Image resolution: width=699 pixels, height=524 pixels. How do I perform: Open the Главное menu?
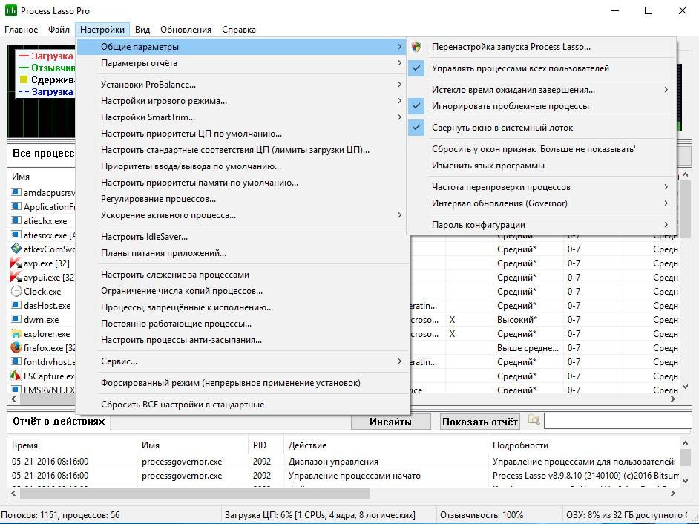click(x=21, y=30)
